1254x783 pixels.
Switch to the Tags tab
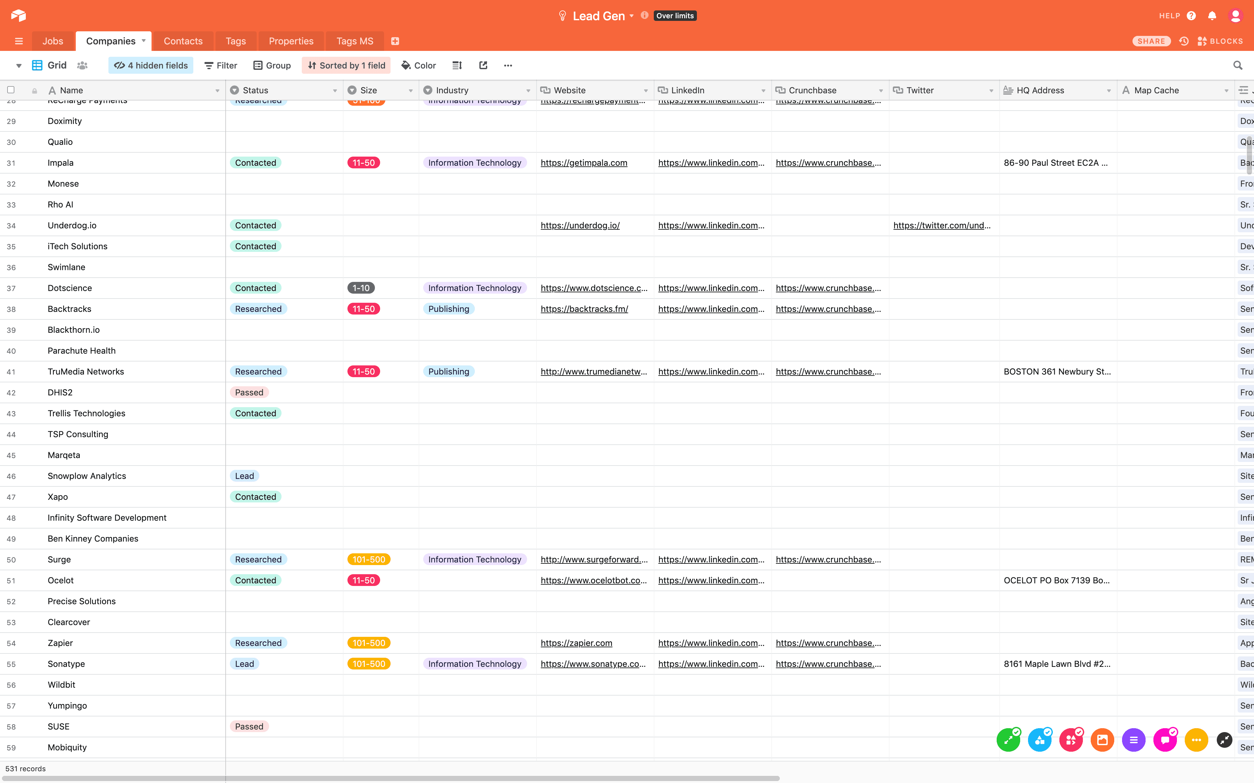pyautogui.click(x=236, y=41)
